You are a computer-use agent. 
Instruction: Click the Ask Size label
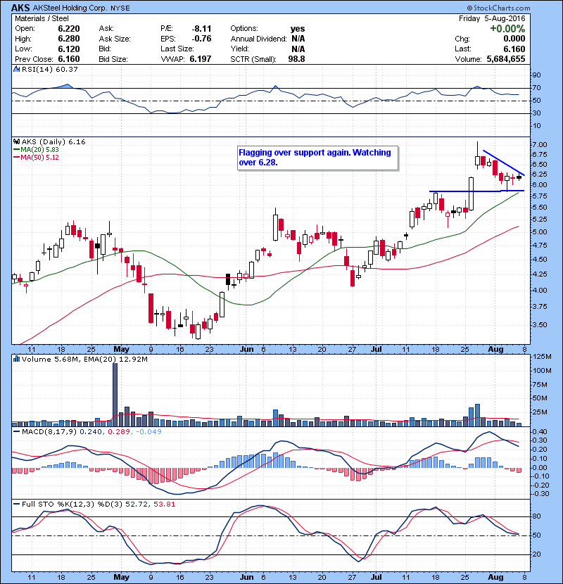point(115,39)
